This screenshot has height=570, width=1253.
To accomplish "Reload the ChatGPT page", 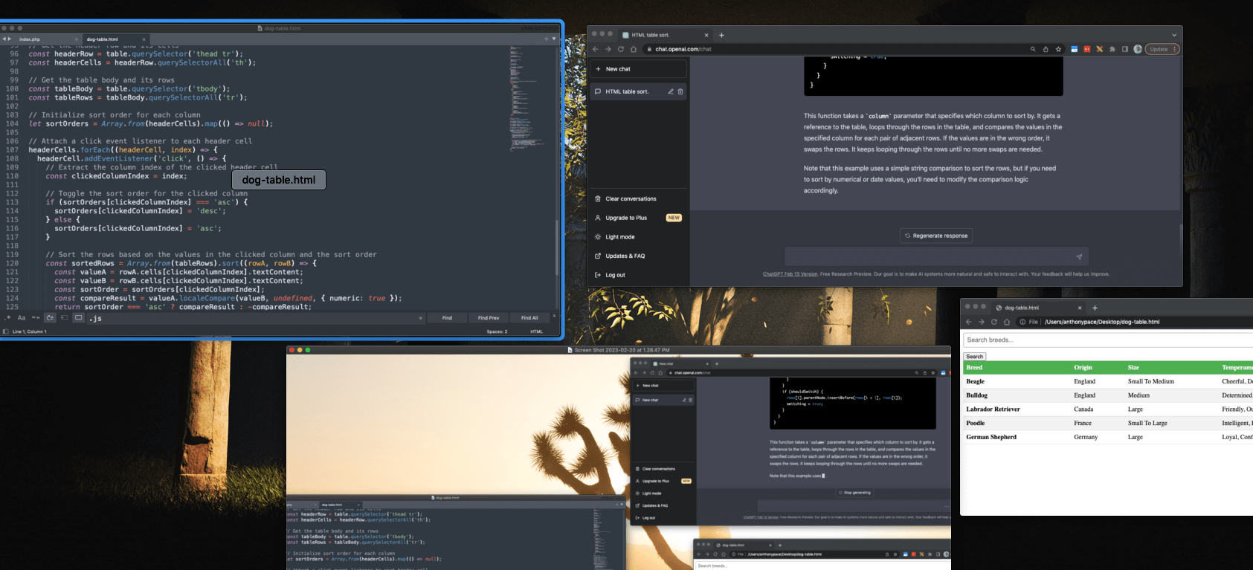I will tap(620, 49).
